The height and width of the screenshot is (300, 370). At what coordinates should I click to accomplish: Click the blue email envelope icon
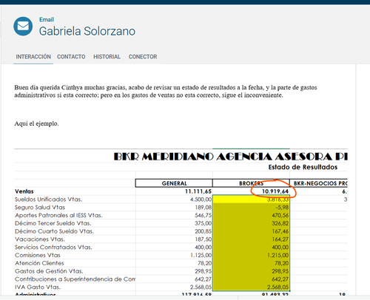tap(23, 26)
